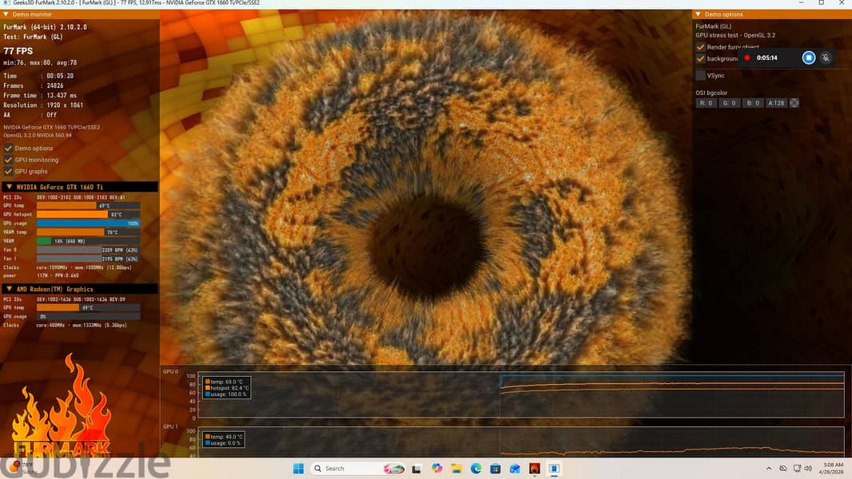Click the OSI bgcolor G value field

coord(729,103)
